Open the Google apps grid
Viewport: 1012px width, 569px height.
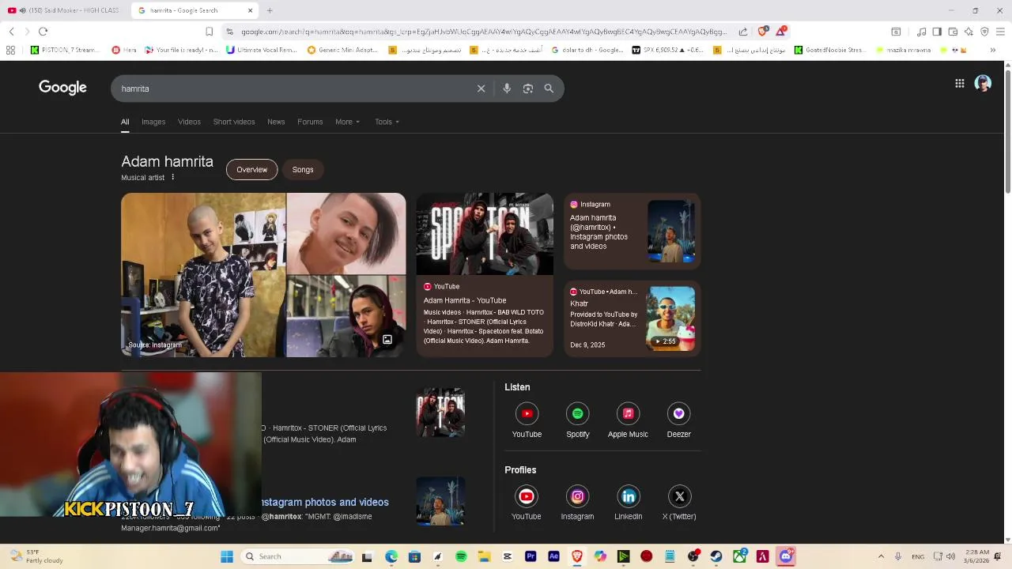coord(959,83)
